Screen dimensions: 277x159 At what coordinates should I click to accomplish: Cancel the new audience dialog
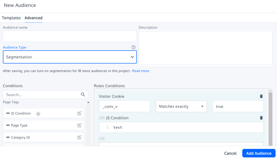click(x=230, y=153)
